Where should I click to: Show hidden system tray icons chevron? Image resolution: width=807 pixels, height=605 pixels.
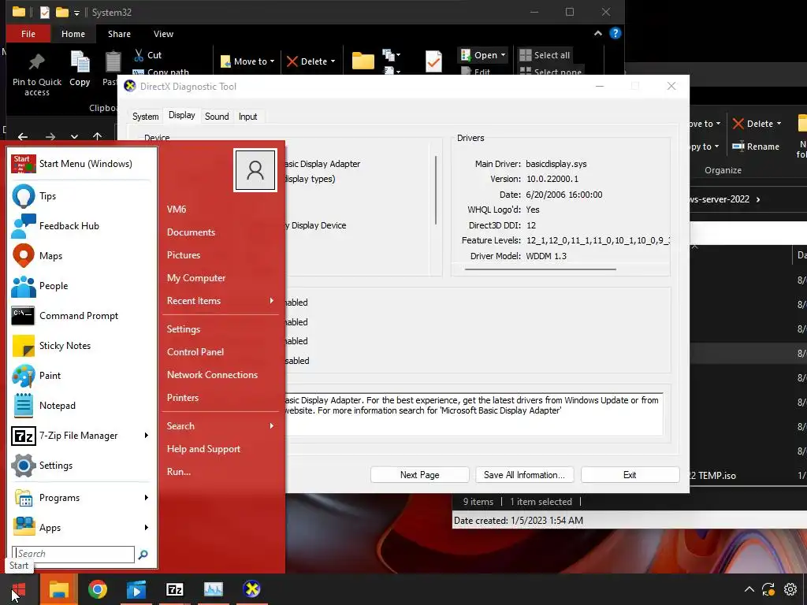[x=749, y=589]
